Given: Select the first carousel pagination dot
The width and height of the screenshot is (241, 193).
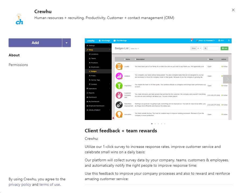Looking at the screenshot, I should click(152, 124).
